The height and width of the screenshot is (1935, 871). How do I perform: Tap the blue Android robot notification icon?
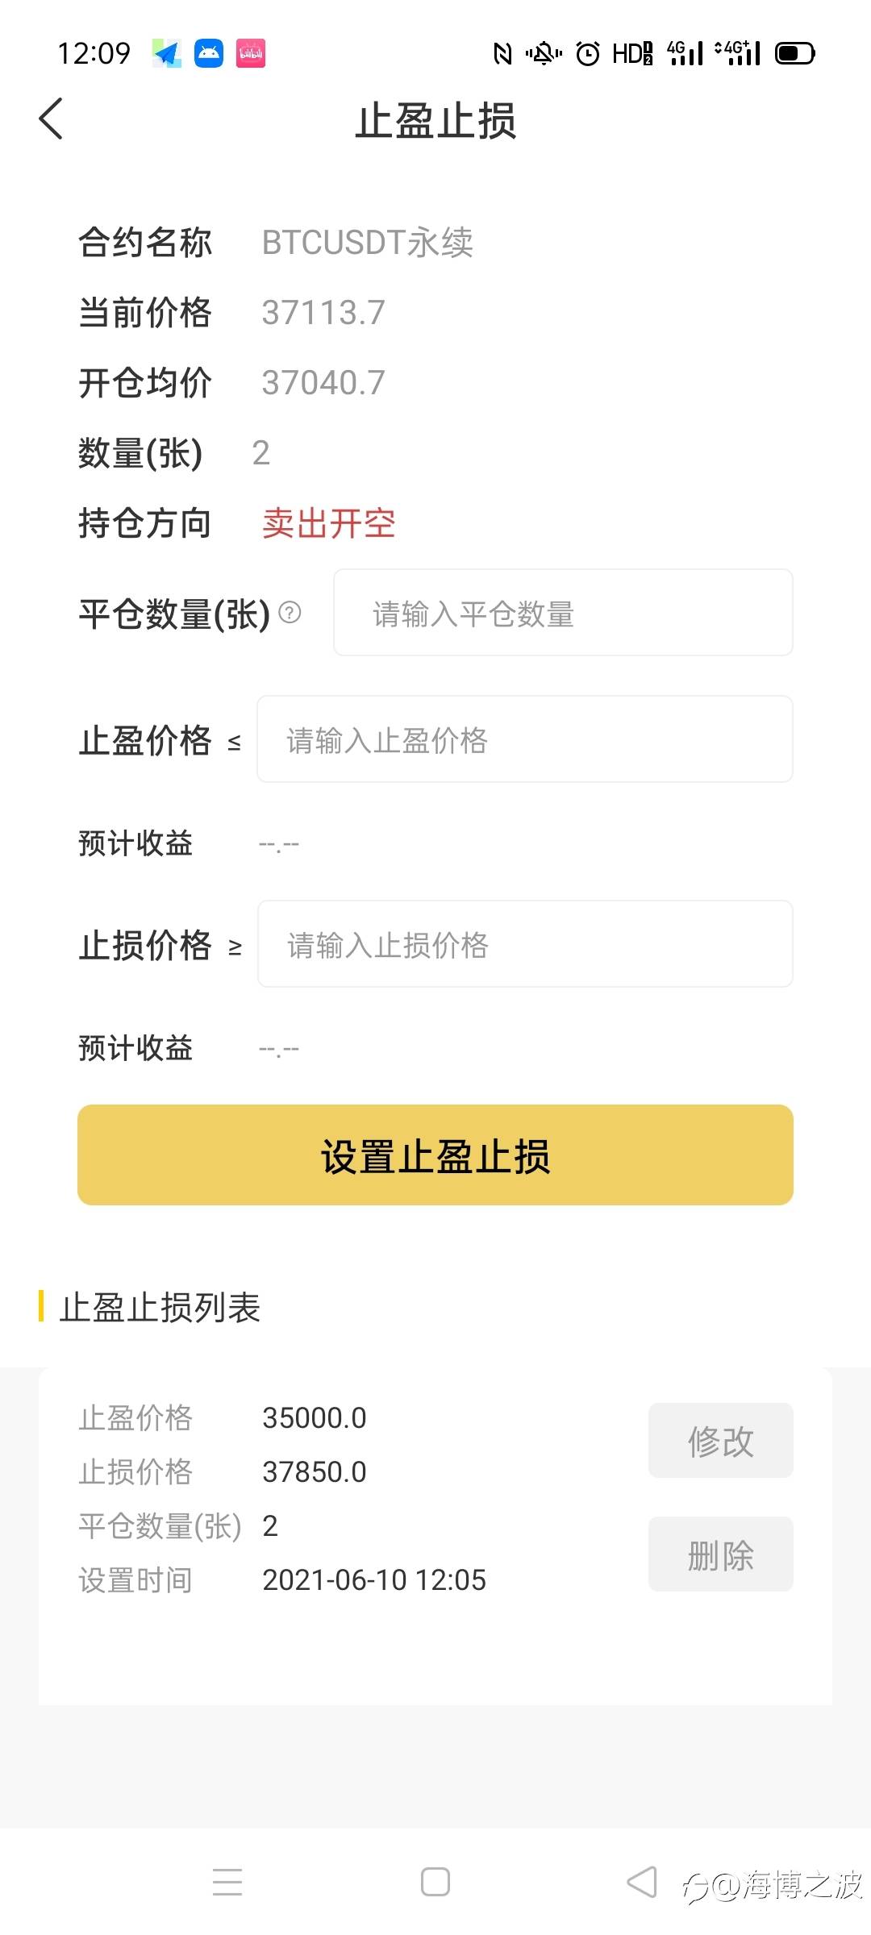(209, 54)
